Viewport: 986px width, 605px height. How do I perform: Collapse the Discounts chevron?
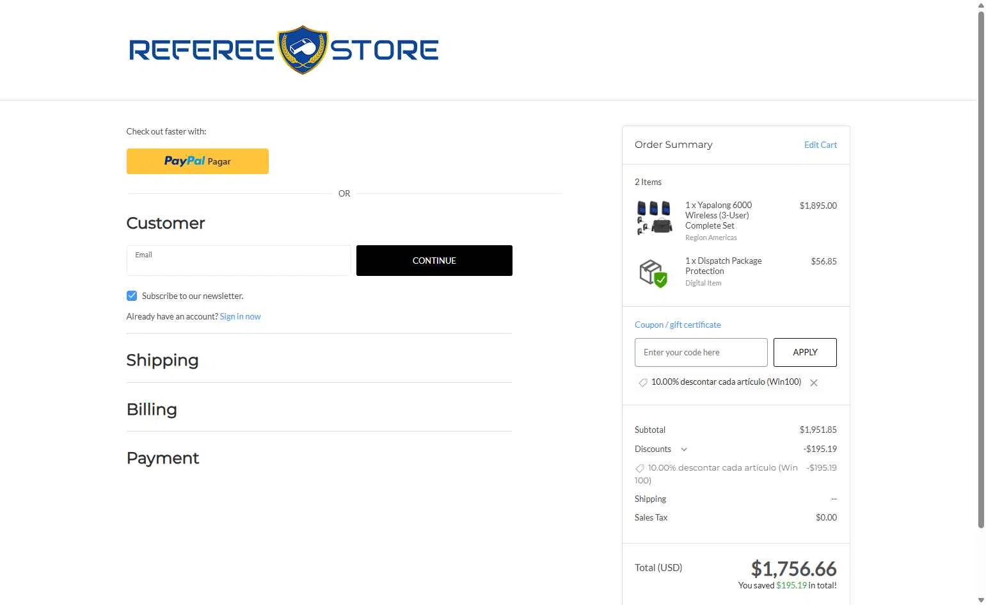pyautogui.click(x=684, y=449)
